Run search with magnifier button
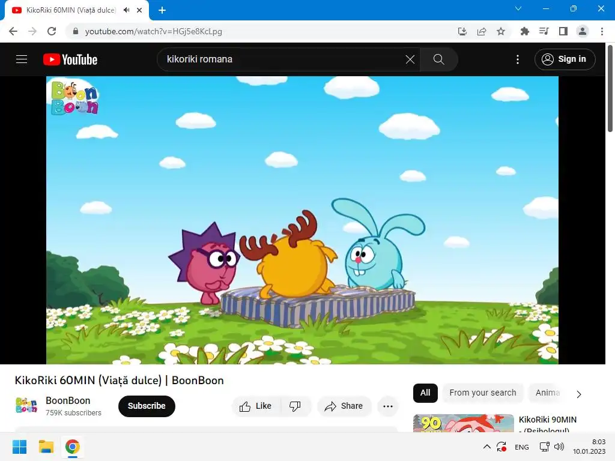Viewport: 615px width, 461px height. click(438, 59)
